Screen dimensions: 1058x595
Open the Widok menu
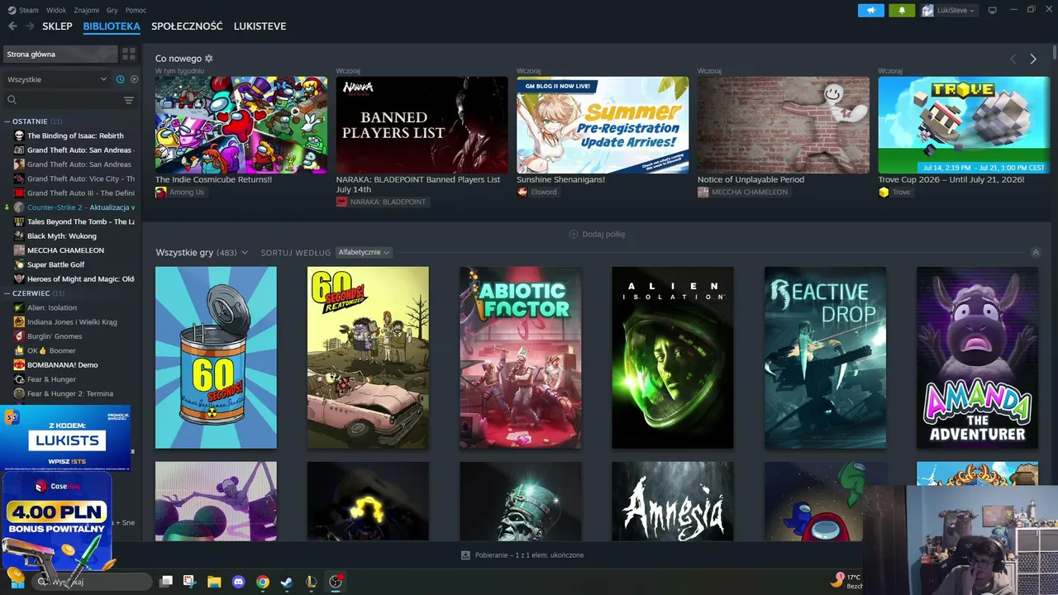pyautogui.click(x=56, y=10)
